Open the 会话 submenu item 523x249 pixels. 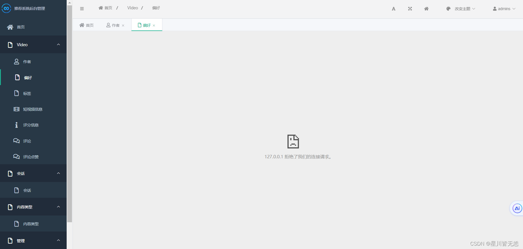coord(33,190)
